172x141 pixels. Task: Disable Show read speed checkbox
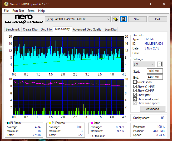[x=135, y=99]
